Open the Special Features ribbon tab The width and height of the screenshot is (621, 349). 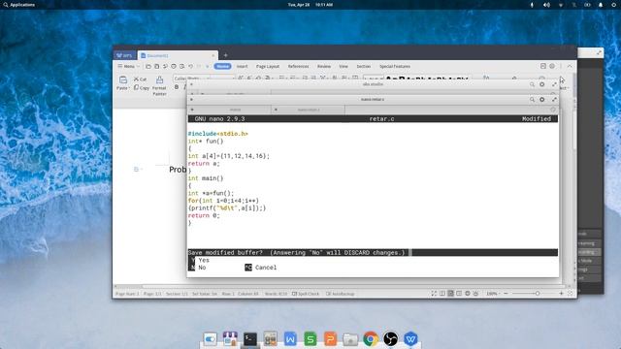[395, 67]
